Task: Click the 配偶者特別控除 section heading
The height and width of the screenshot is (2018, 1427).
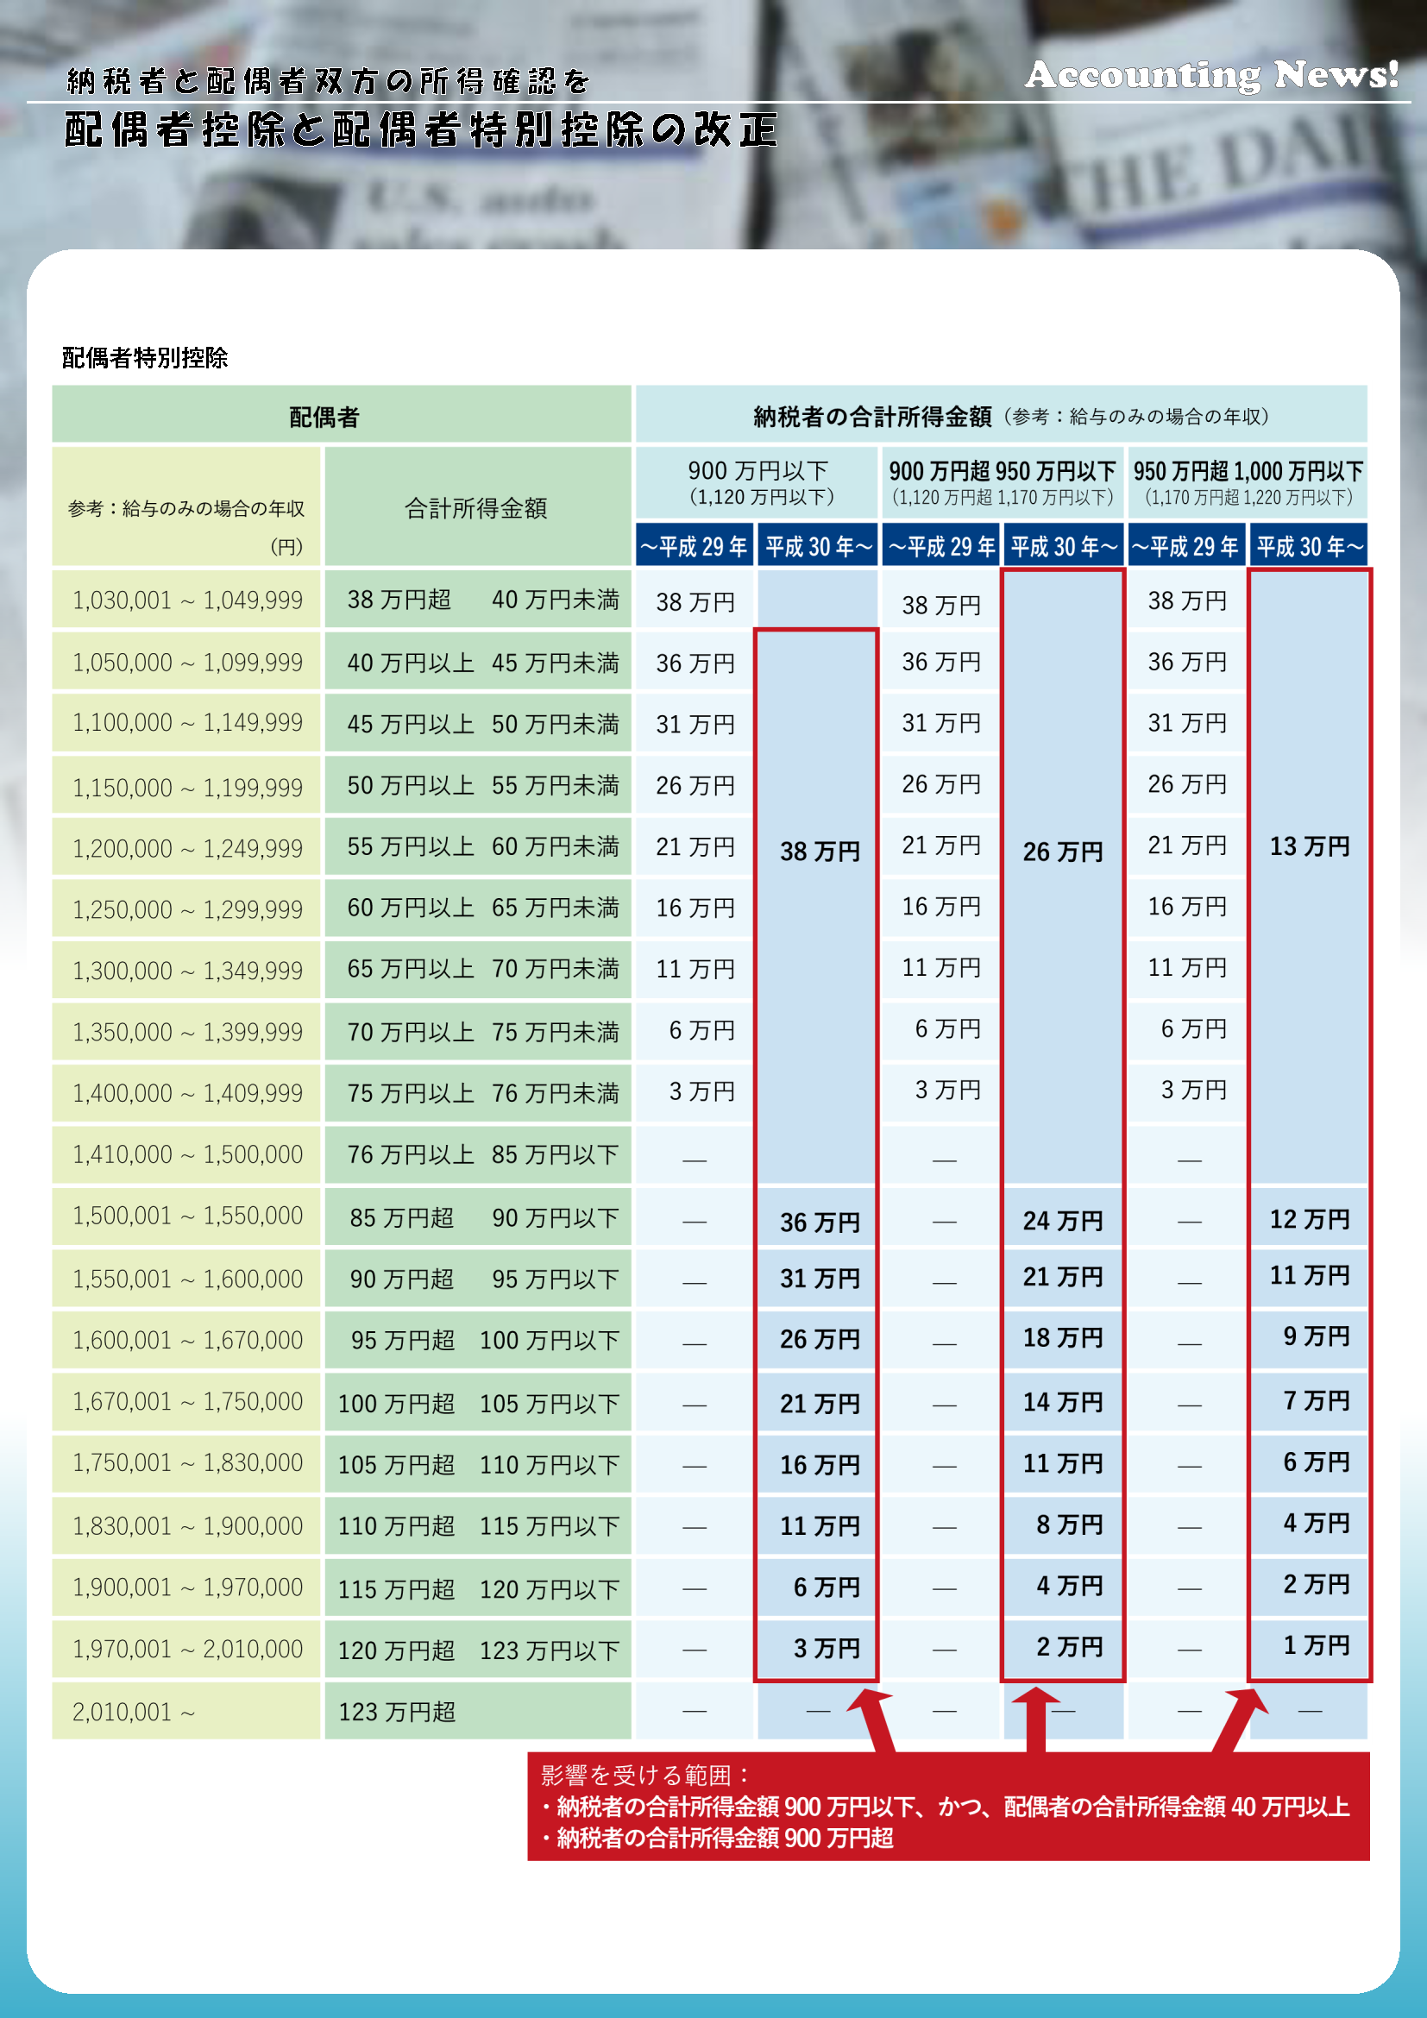Action: 145,358
